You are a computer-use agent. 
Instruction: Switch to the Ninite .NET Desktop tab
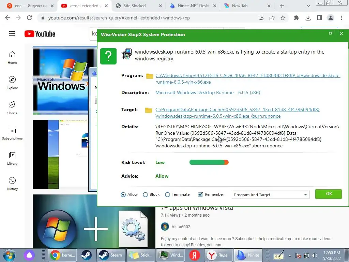[x=193, y=6]
